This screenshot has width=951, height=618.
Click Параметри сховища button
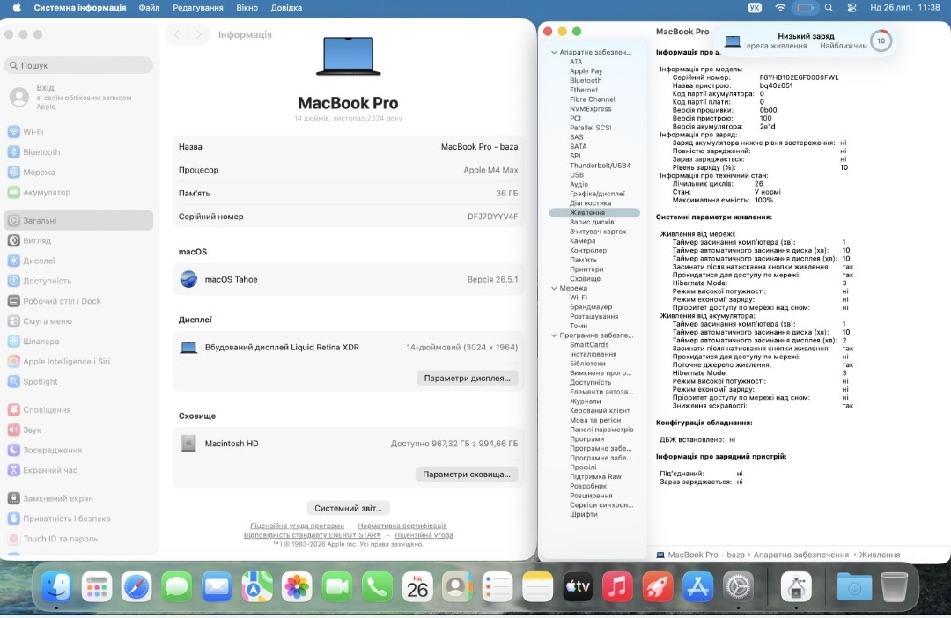(x=467, y=474)
